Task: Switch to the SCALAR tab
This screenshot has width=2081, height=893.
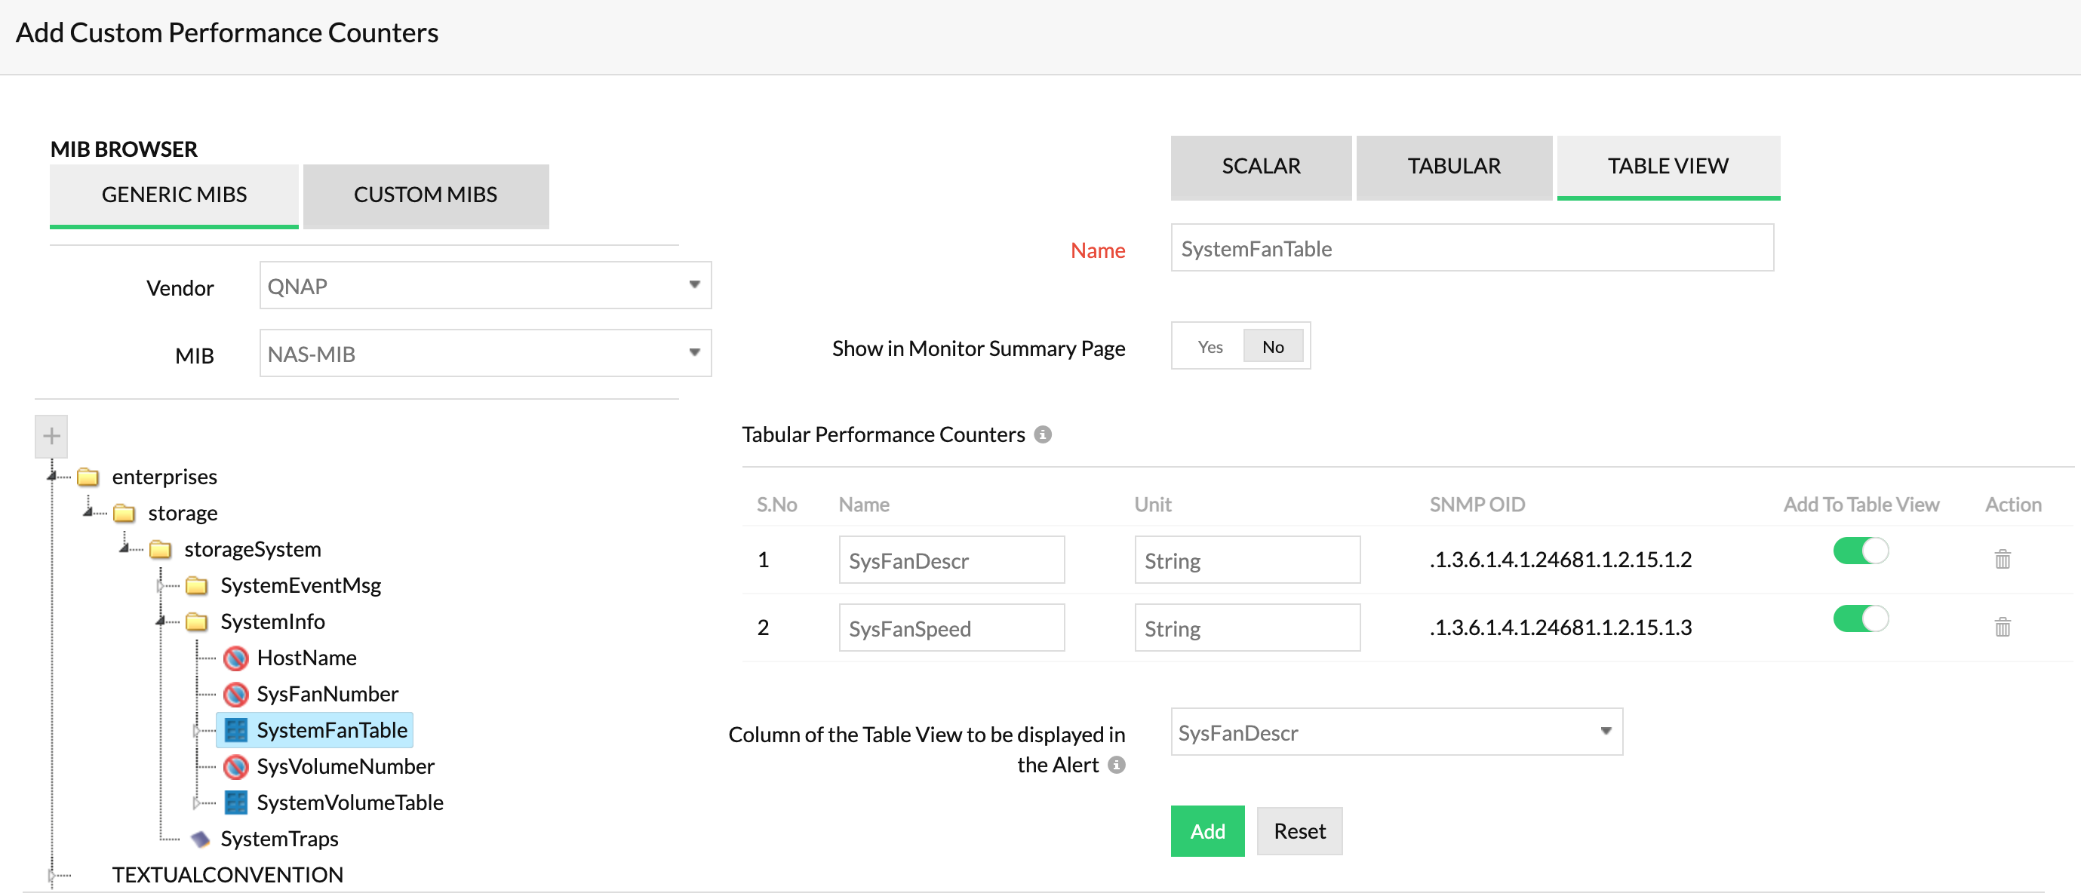Action: 1260,167
